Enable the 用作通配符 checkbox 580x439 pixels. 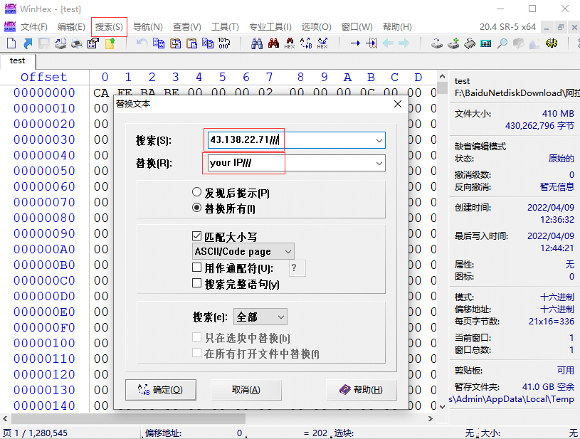[x=197, y=268]
